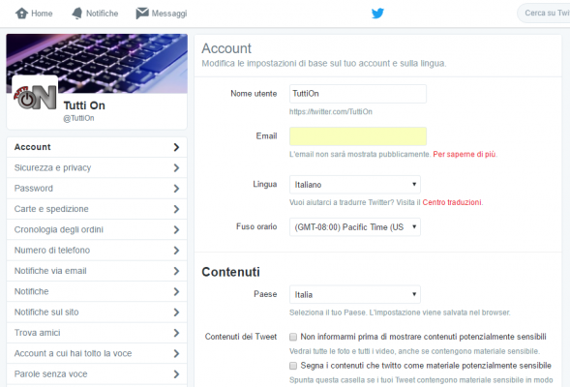Image resolution: width=570 pixels, height=387 pixels.
Task: Click the Centro traduzioni link
Action: click(x=452, y=202)
